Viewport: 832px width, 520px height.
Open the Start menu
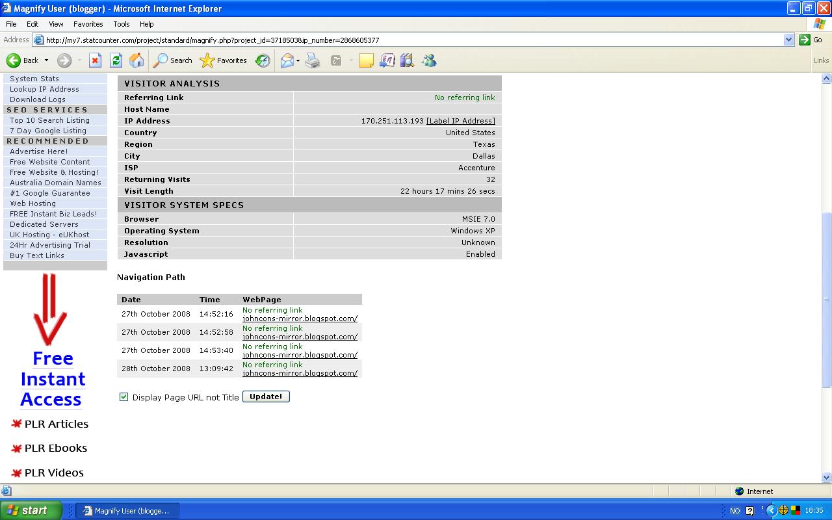pyautogui.click(x=31, y=510)
